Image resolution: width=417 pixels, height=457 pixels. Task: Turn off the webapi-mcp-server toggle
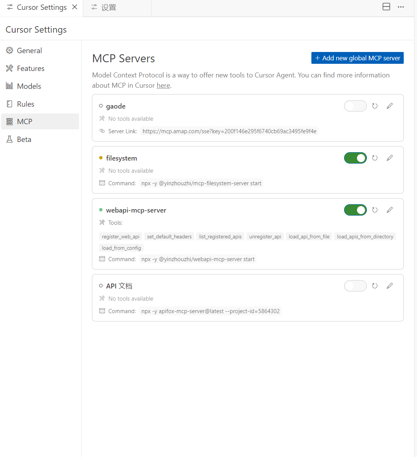(355, 210)
